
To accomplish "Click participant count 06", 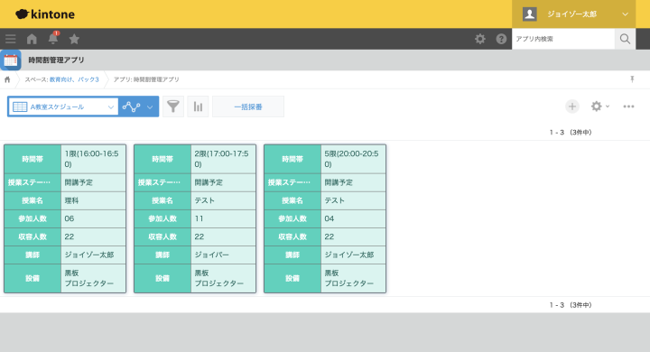I will coord(70,218).
